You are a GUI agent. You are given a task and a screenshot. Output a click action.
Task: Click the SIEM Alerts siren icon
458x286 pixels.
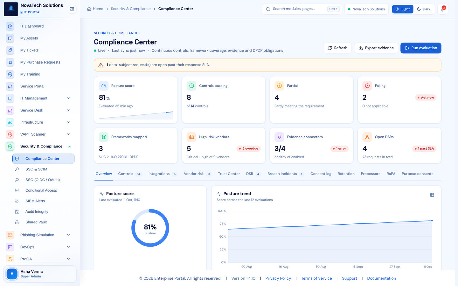pos(17,201)
